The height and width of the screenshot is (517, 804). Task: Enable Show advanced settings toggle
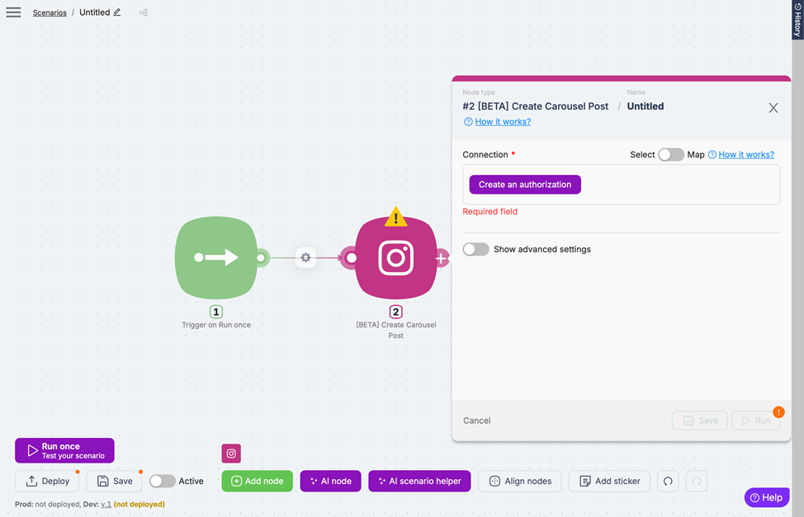(475, 249)
